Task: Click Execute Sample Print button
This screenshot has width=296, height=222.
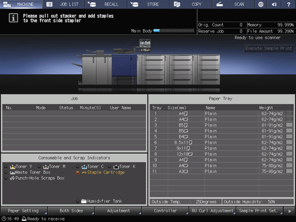Action: pyautogui.click(x=269, y=48)
